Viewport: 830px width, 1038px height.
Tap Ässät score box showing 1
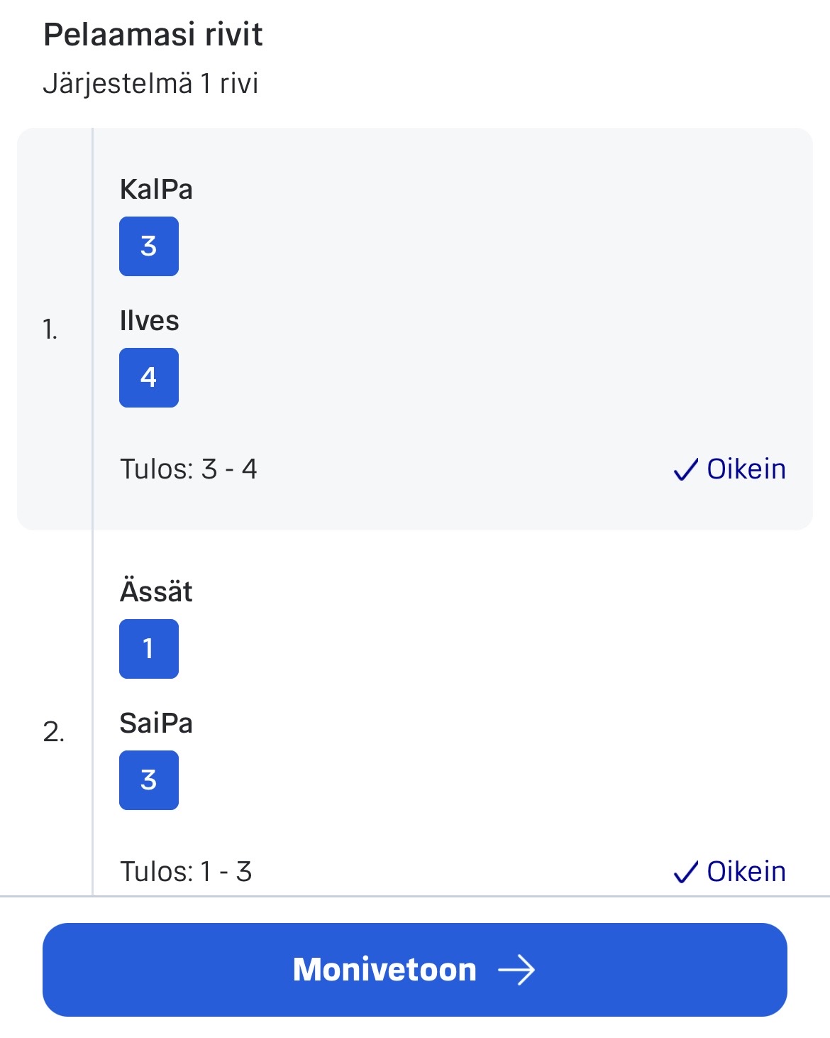click(149, 649)
